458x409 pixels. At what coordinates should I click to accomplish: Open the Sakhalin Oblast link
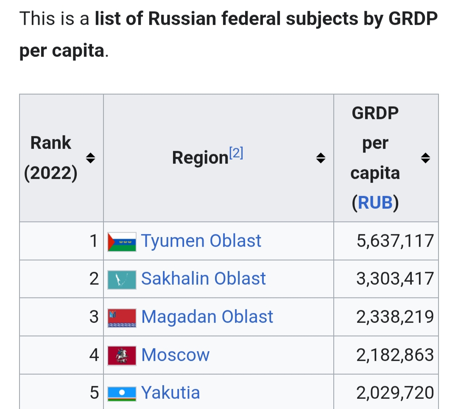pos(203,279)
